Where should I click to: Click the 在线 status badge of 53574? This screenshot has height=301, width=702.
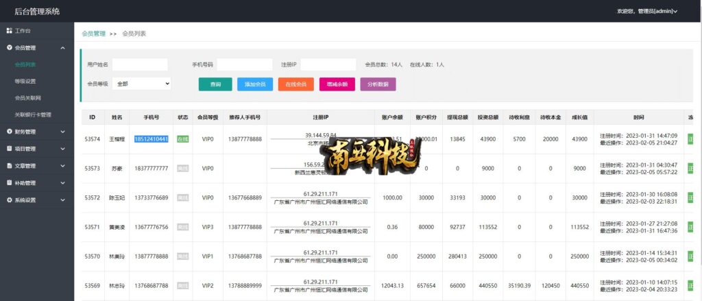pyautogui.click(x=182, y=139)
